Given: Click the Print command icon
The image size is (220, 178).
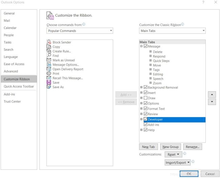Looking at the screenshot, I should (49, 74).
